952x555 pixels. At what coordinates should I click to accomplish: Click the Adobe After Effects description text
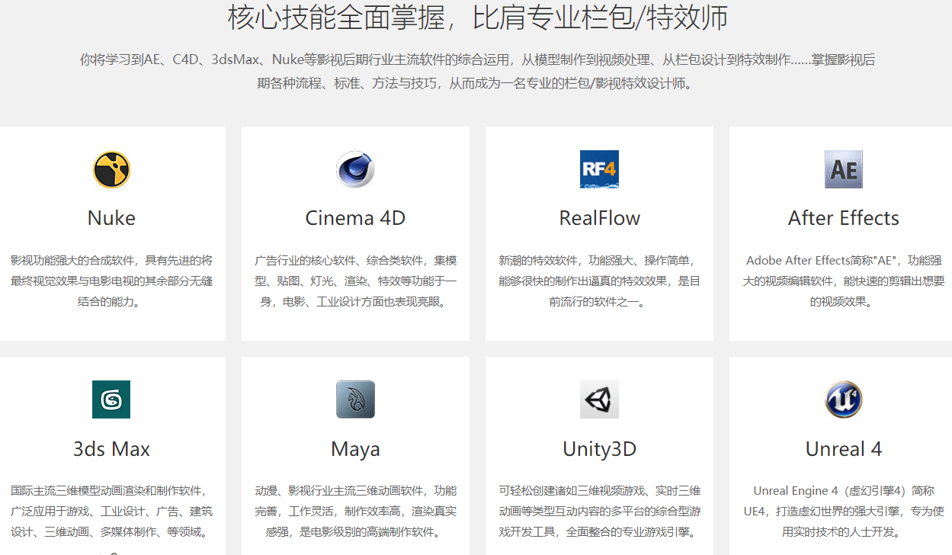point(843,281)
